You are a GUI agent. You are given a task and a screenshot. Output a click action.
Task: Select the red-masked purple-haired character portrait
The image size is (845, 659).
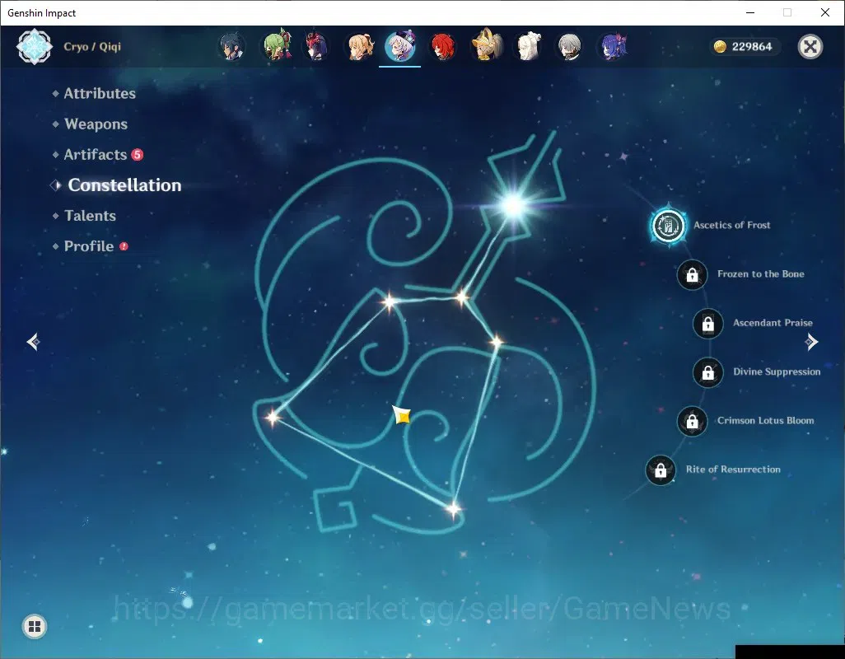(317, 46)
